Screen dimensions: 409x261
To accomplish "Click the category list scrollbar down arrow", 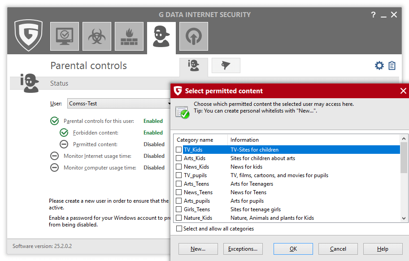I will (404, 218).
